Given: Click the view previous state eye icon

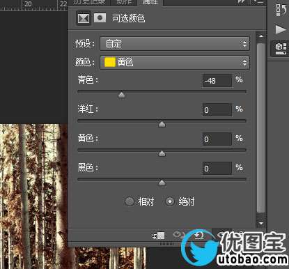Looking at the screenshot, I should pyautogui.click(x=178, y=235).
